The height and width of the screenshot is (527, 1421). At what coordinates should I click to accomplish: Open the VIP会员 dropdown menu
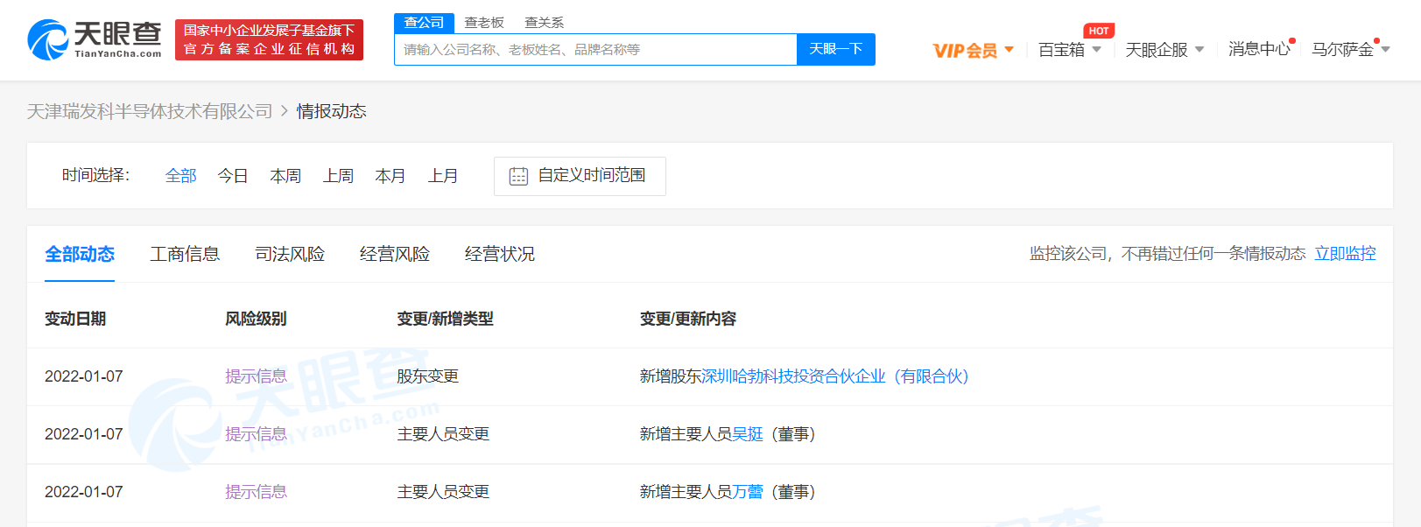[x=972, y=50]
